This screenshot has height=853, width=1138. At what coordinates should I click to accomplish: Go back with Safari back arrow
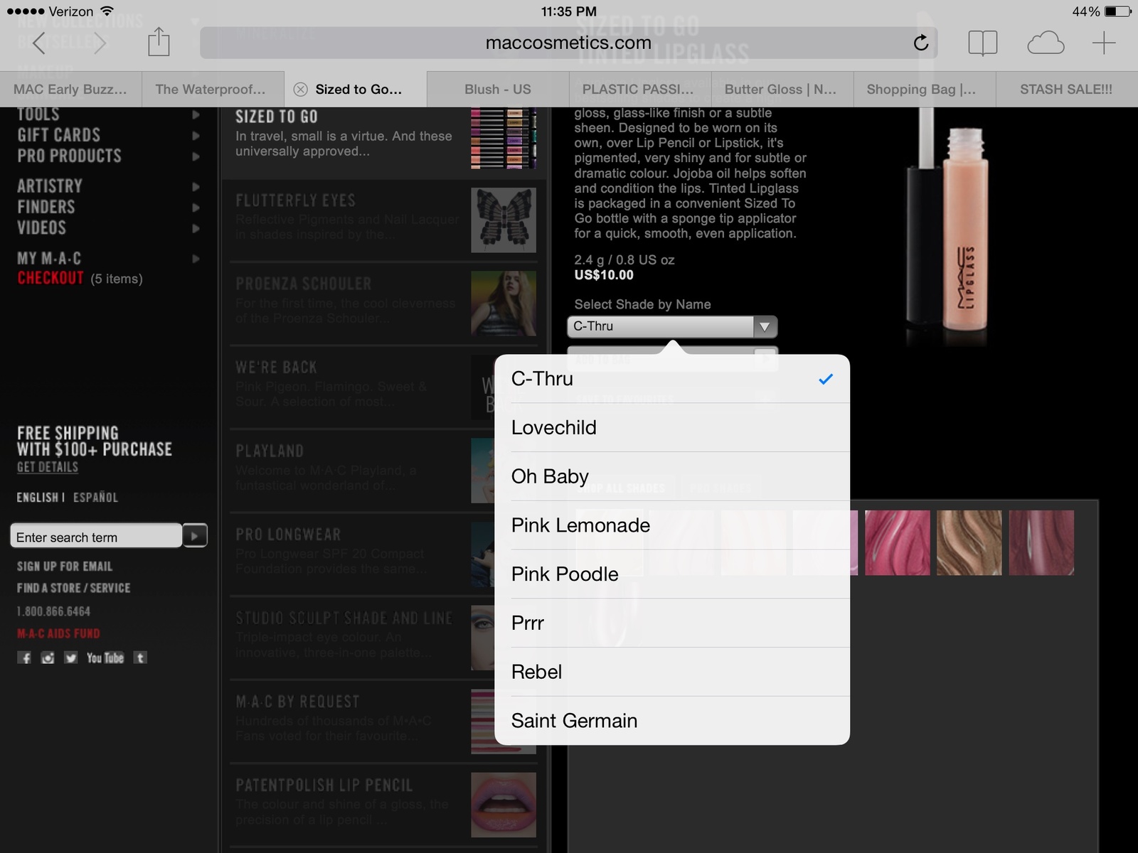pyautogui.click(x=39, y=43)
